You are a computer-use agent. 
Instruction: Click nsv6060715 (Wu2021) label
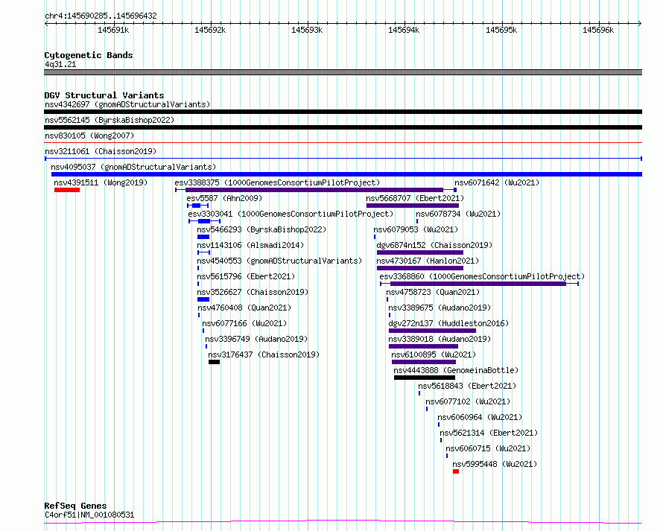click(488, 448)
